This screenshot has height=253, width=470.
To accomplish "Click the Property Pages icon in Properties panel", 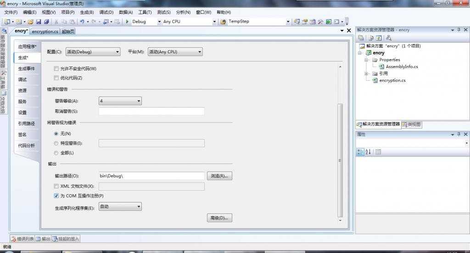I will tap(378, 152).
